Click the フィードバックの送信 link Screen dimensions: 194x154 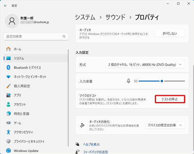coord(95,152)
